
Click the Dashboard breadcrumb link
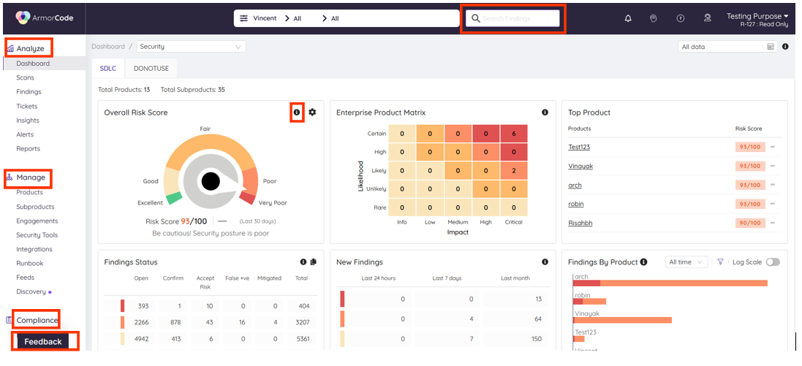point(108,47)
